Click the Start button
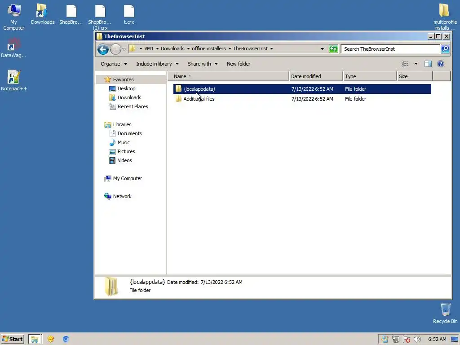This screenshot has height=345, width=460. pyautogui.click(x=12, y=340)
